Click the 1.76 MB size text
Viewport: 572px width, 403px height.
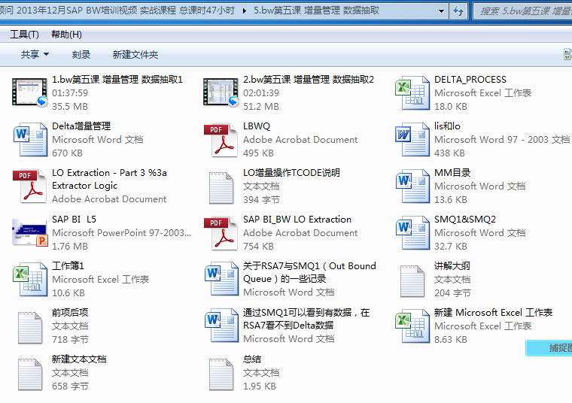pyautogui.click(x=70, y=247)
